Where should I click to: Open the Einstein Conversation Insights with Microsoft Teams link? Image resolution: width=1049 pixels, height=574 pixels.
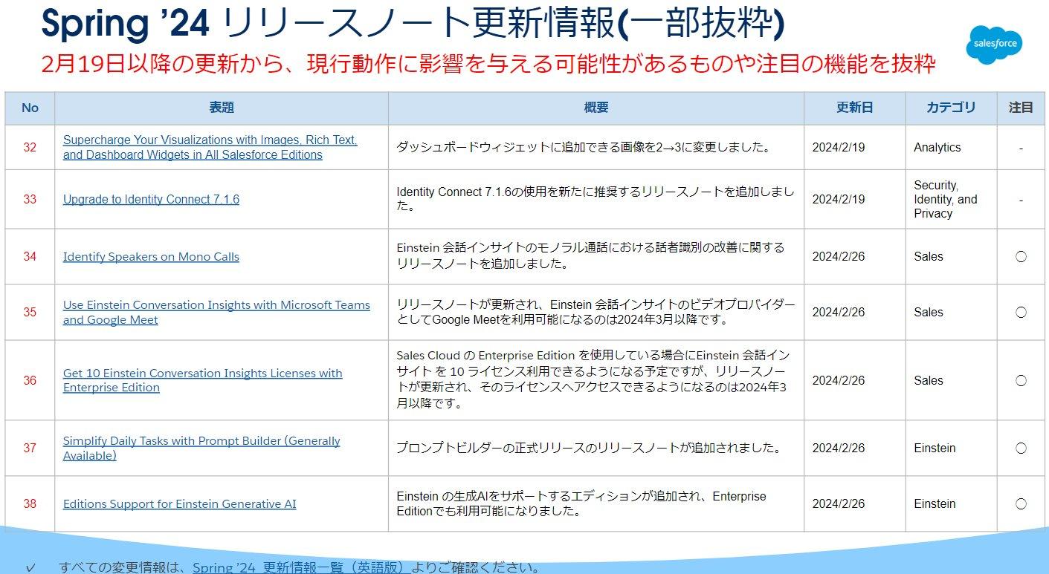point(216,312)
